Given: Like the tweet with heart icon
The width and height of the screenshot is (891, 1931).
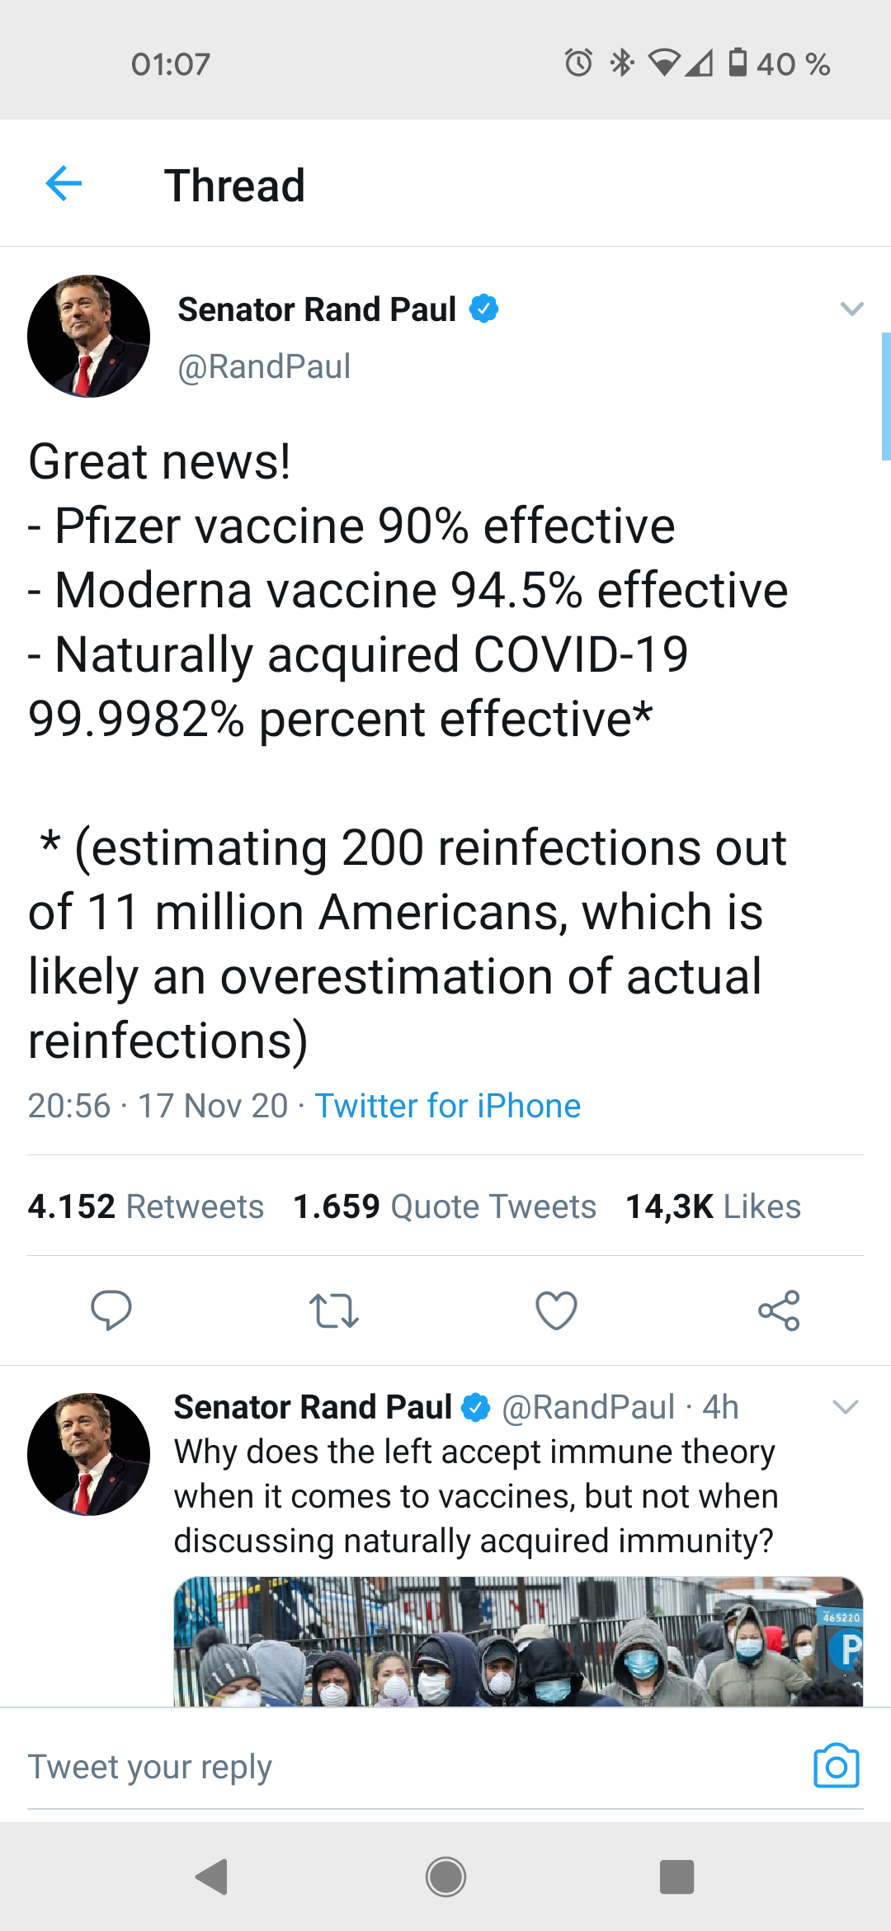Looking at the screenshot, I should pos(556,1310).
